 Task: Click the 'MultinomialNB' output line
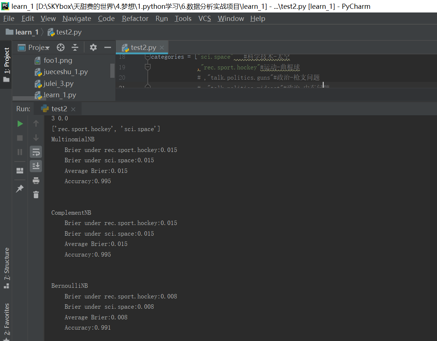coord(73,139)
